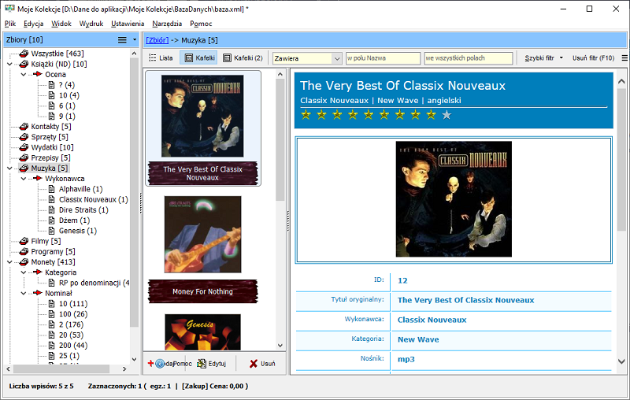The height and width of the screenshot is (400, 630).
Task: Click the details pane scroll down arrow
Action: 621,361
